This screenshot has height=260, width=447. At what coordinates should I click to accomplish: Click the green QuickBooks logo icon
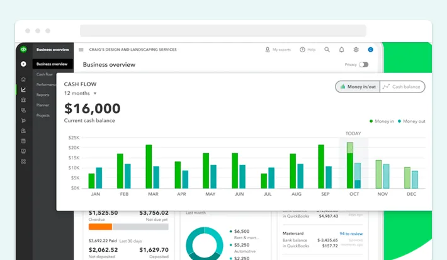coord(23,49)
